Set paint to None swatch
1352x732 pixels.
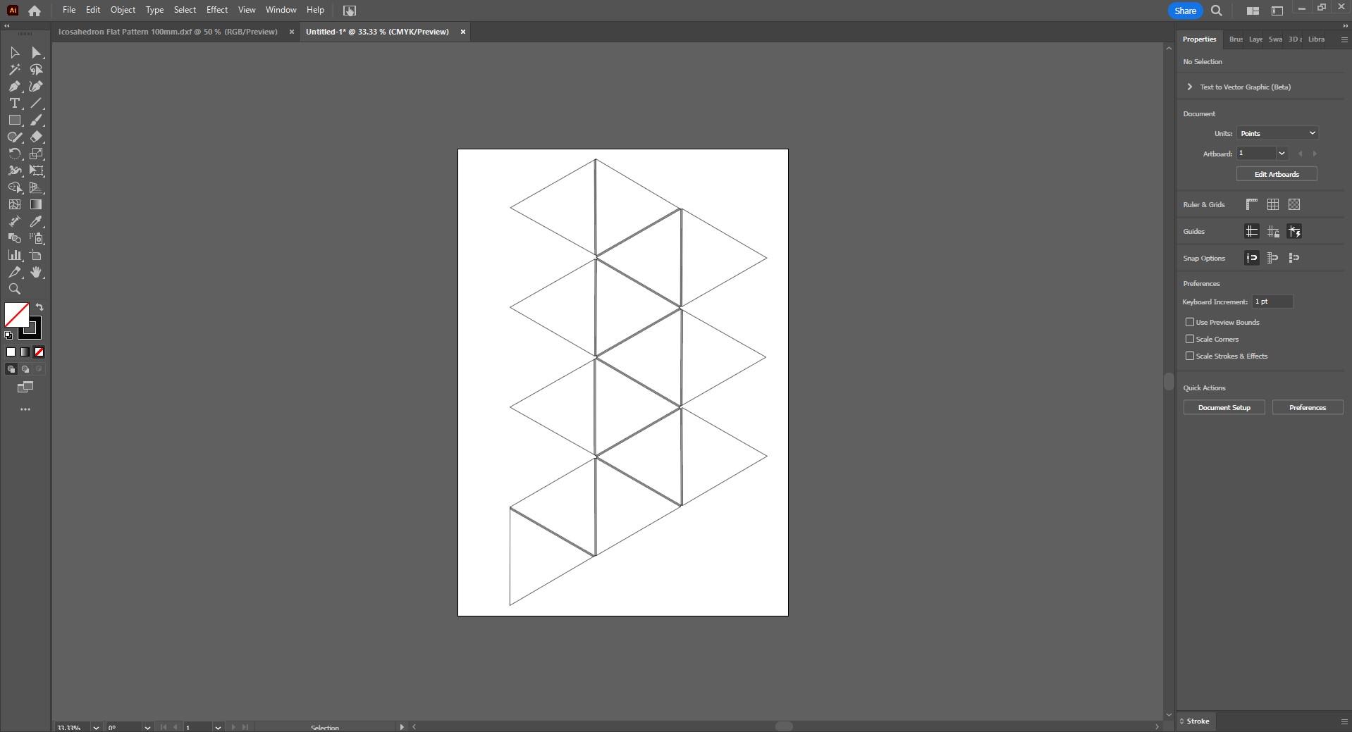coord(39,352)
